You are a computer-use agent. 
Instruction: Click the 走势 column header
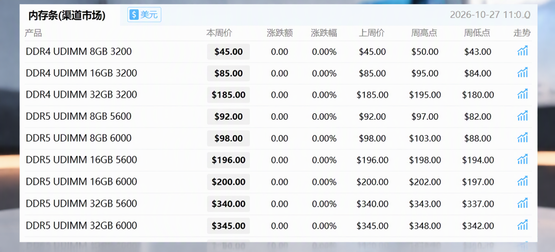522,33
